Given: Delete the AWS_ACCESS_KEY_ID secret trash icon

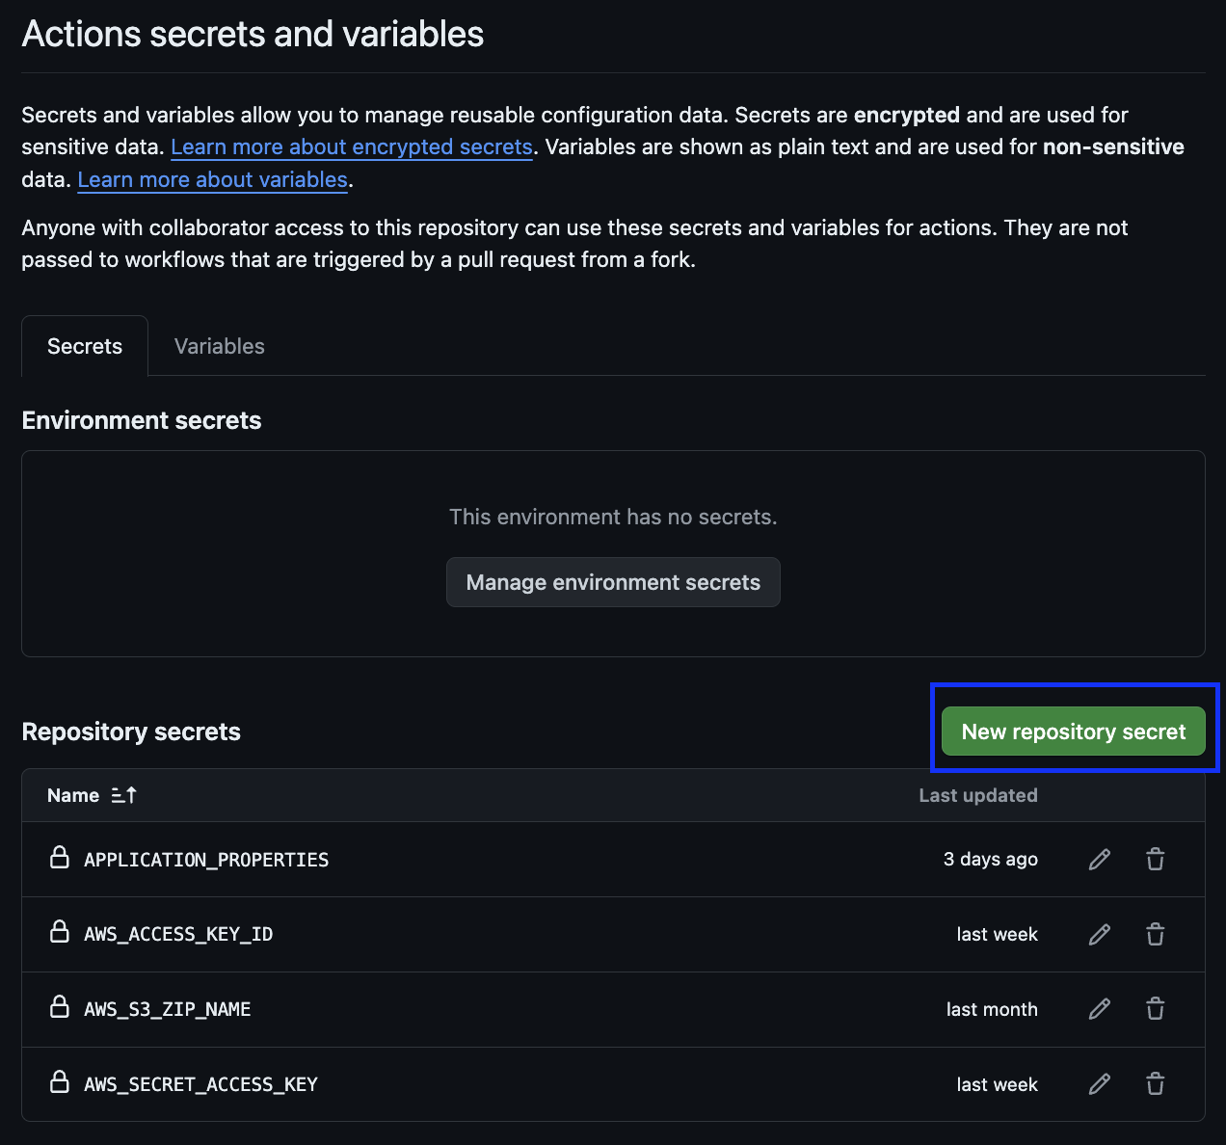Looking at the screenshot, I should (x=1155, y=934).
